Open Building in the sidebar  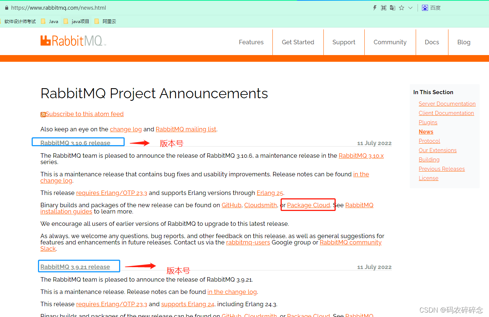point(429,160)
